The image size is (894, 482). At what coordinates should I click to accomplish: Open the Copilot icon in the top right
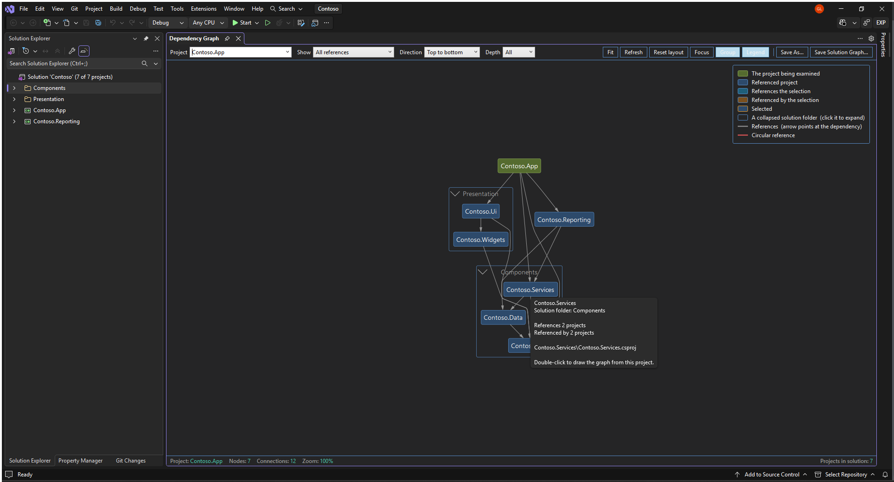pyautogui.click(x=843, y=23)
